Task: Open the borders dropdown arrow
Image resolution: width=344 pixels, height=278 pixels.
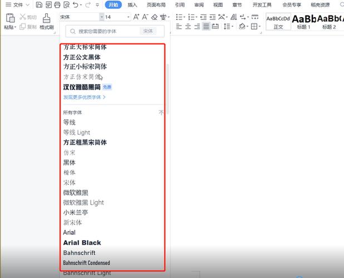Action: (x=259, y=27)
